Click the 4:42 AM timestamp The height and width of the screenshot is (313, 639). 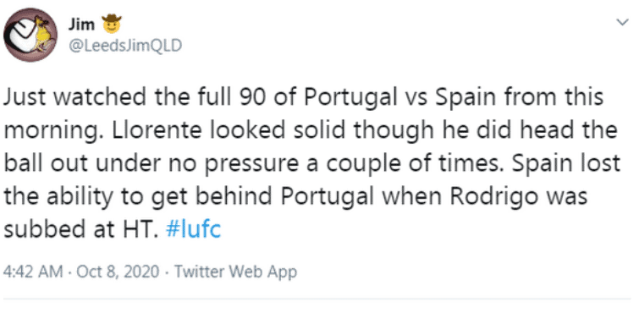tap(33, 272)
